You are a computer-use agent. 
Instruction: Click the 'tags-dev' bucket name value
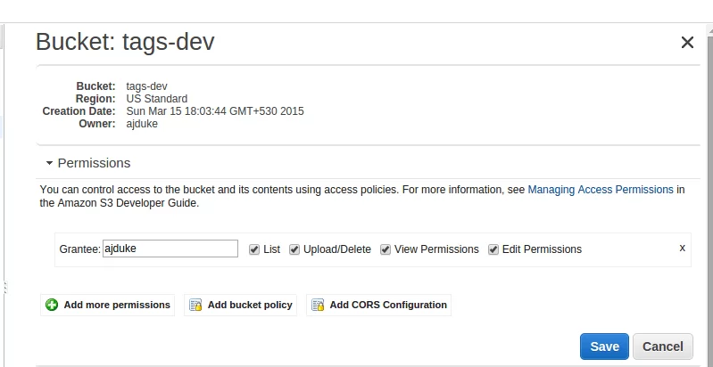pyautogui.click(x=147, y=86)
